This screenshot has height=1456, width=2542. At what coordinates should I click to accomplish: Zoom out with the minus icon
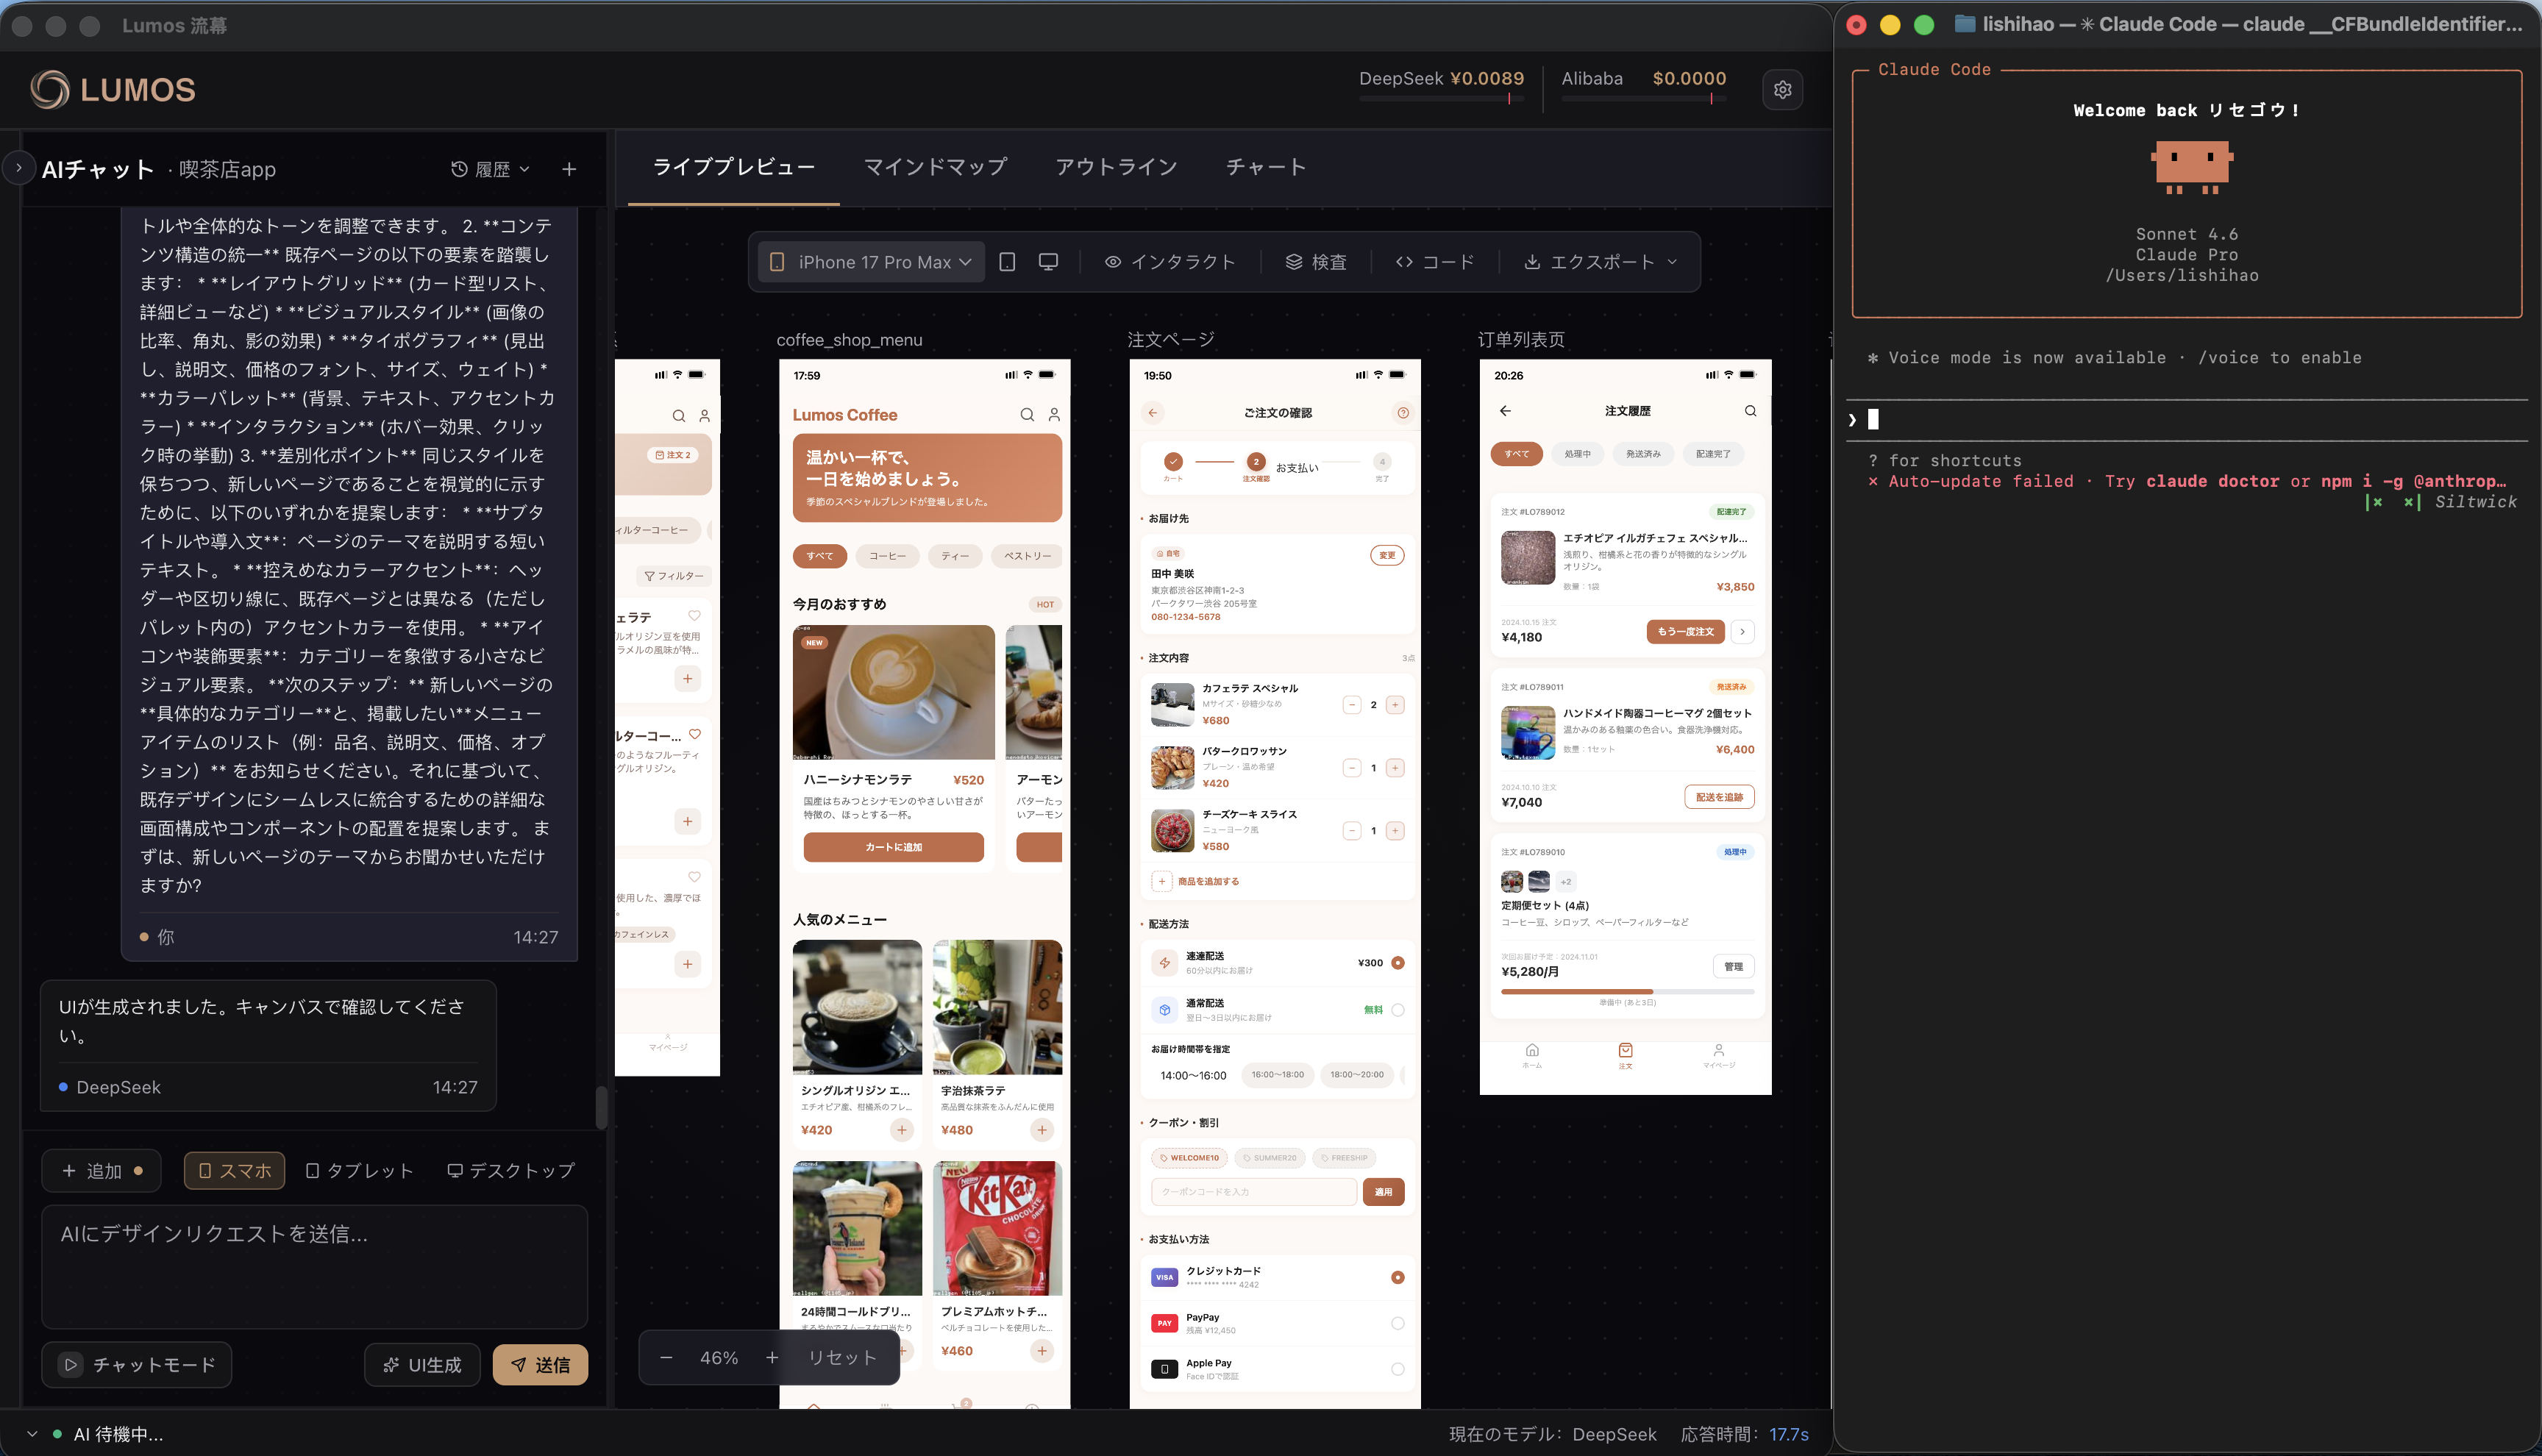(666, 1357)
